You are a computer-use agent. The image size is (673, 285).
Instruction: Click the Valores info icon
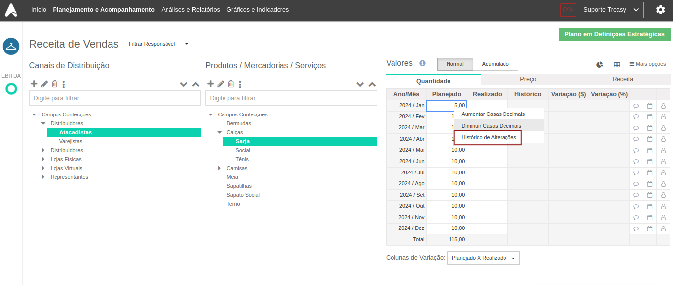(422, 63)
